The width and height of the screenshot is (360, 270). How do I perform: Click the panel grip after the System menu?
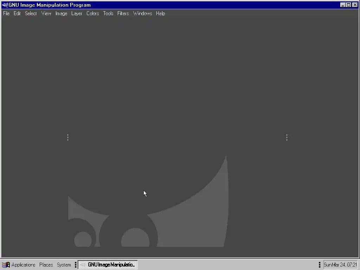click(x=75, y=265)
